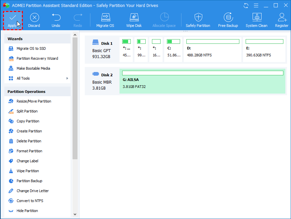The image size is (291, 219).
Task: Open the Safely Partition shield tool
Action: point(198,20)
